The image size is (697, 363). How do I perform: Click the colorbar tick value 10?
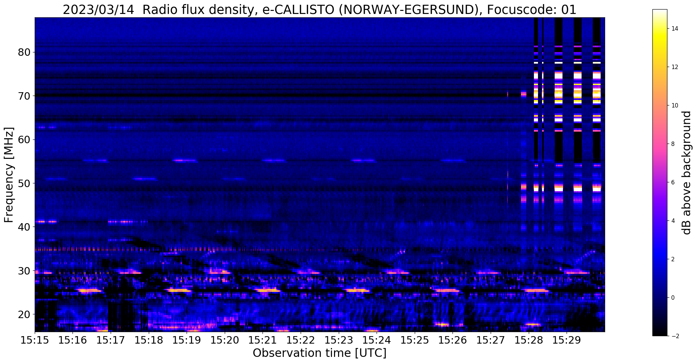click(675, 105)
